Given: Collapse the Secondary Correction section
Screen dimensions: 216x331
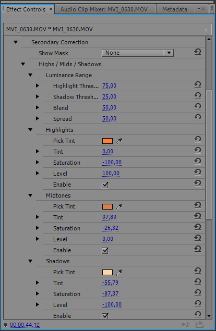Looking at the screenshot, I should [16, 42].
